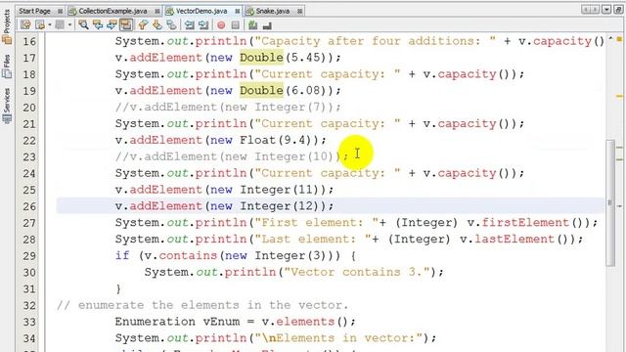Close the Start Page tab
The image size is (626, 352).
coord(61,11)
